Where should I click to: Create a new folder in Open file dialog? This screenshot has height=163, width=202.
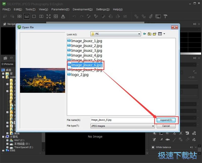(155, 34)
